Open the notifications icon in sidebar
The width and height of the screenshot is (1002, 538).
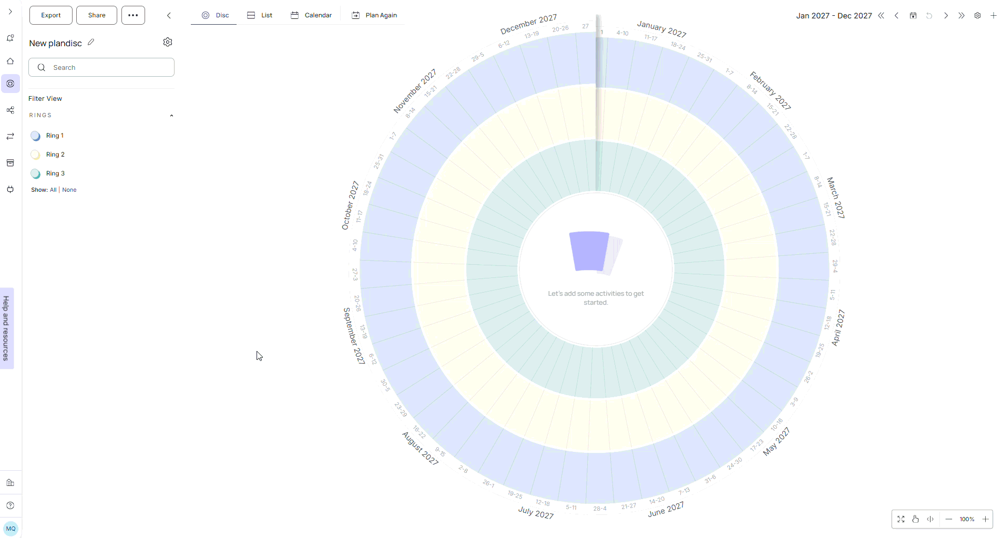click(x=10, y=38)
